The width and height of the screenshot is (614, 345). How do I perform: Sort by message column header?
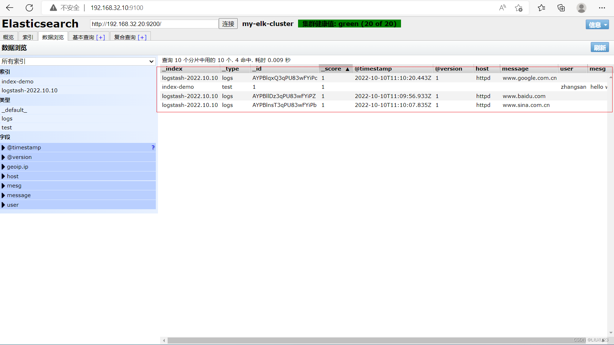[529, 69]
